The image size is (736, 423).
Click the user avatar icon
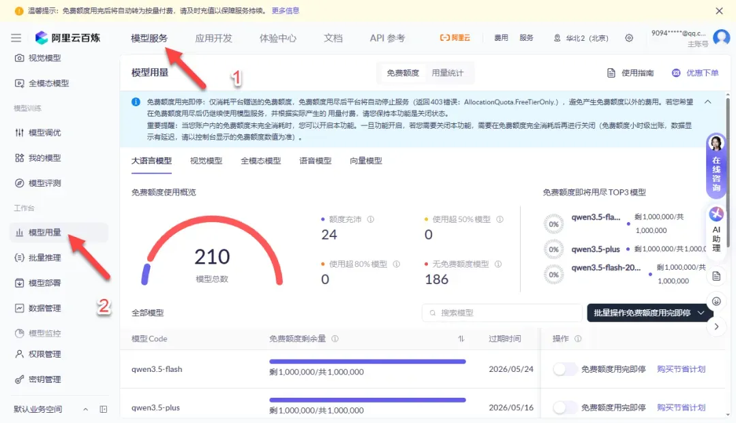click(721, 38)
